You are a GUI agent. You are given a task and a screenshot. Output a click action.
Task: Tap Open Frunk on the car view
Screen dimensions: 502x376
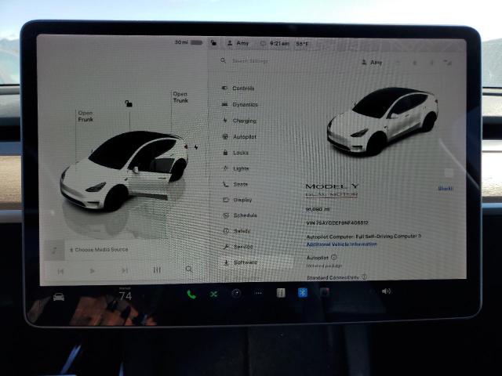pos(85,116)
